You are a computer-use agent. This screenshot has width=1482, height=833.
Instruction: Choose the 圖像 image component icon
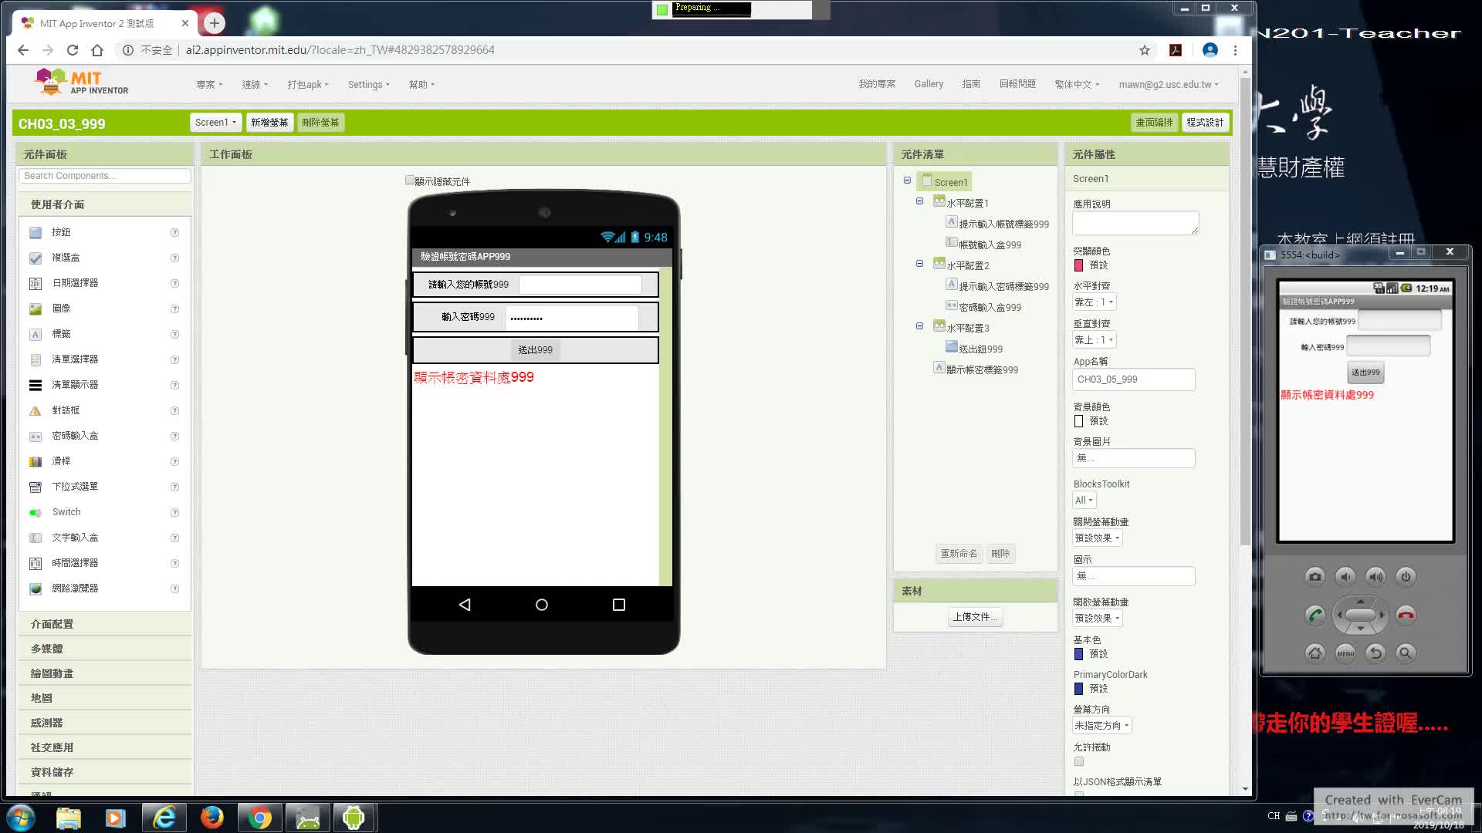[x=36, y=309]
